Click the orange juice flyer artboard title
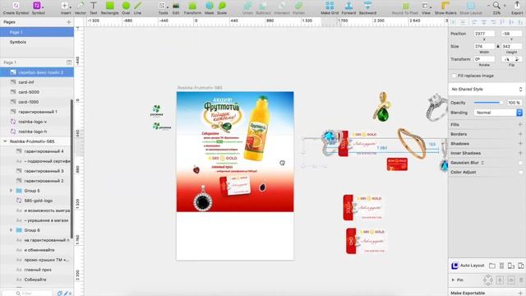This screenshot has height=296, width=526. pos(200,88)
